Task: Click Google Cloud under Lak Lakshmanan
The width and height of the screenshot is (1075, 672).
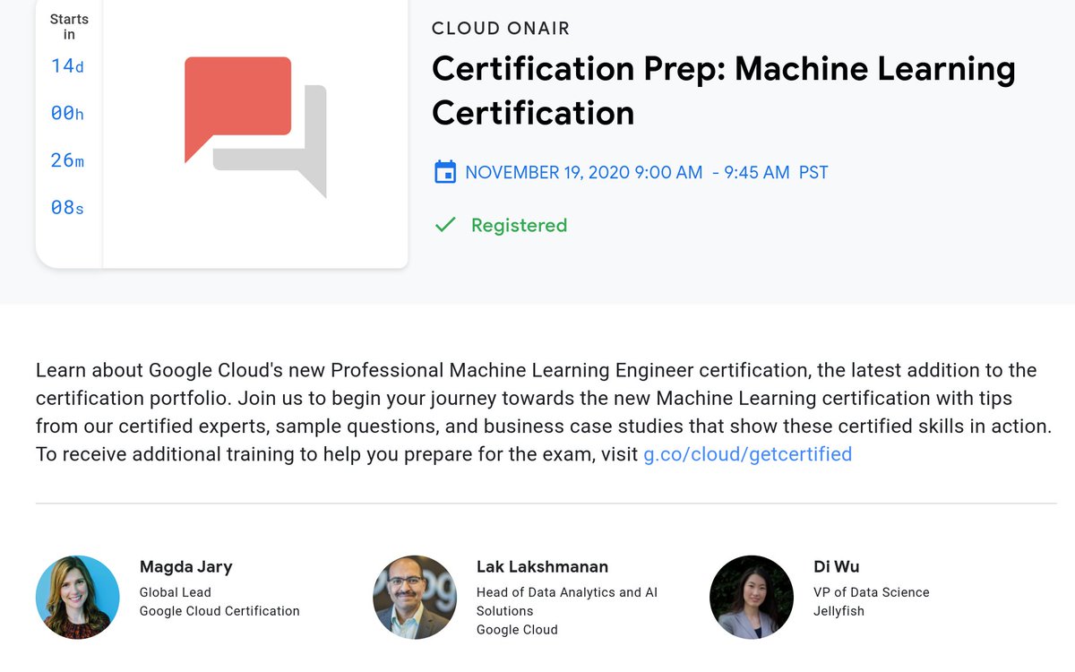Action: tap(517, 630)
